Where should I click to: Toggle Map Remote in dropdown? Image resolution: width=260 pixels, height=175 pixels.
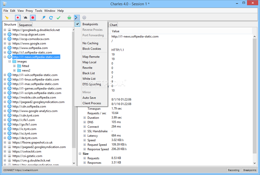(x=91, y=56)
